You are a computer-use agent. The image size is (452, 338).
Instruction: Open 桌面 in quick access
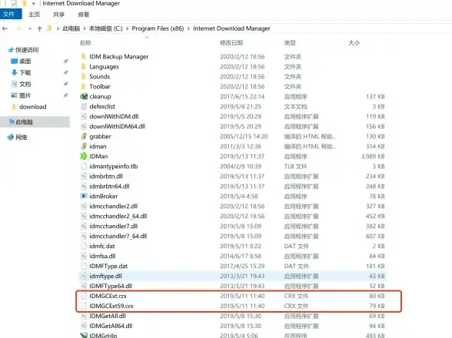pos(25,61)
